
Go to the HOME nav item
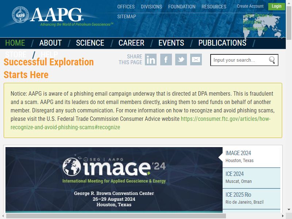tap(15, 43)
